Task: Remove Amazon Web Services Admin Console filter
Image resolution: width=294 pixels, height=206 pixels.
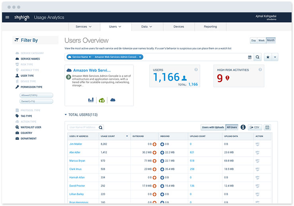Action: tap(140, 57)
